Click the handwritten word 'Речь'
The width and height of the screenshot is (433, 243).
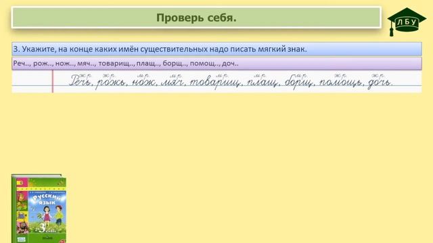pyautogui.click(x=81, y=81)
